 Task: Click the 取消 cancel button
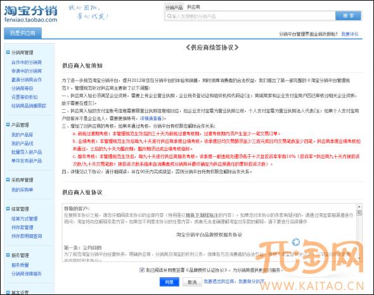click(192, 282)
